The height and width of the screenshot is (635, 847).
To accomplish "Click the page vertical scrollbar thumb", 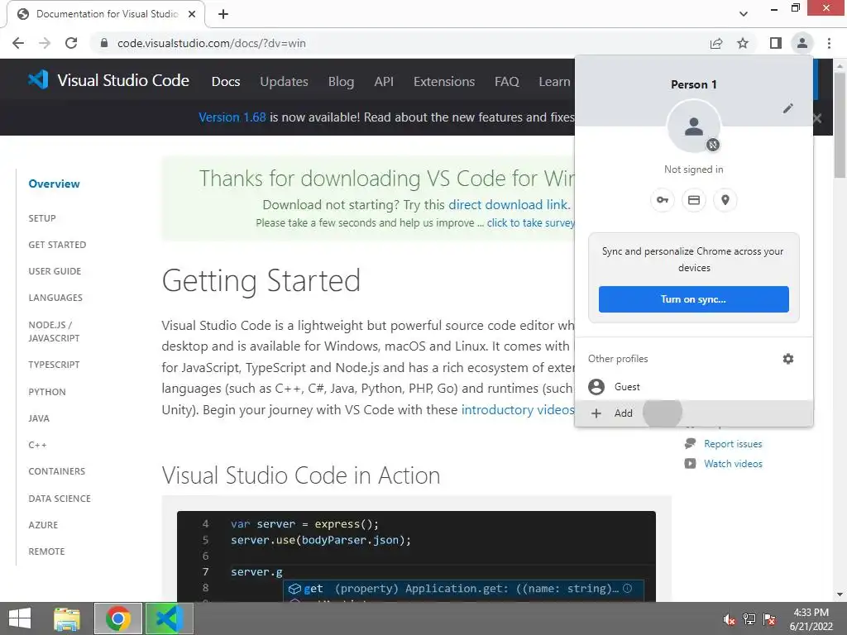I will [840, 126].
